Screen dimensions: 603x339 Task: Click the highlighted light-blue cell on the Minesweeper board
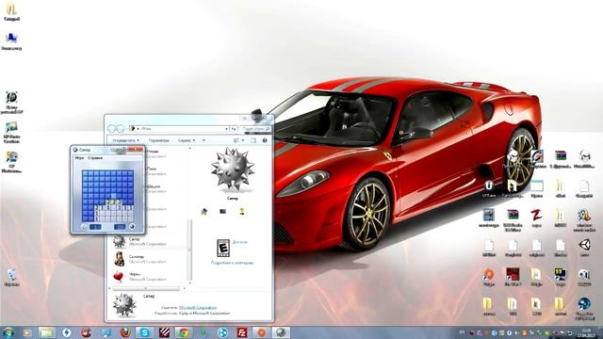pos(113,196)
